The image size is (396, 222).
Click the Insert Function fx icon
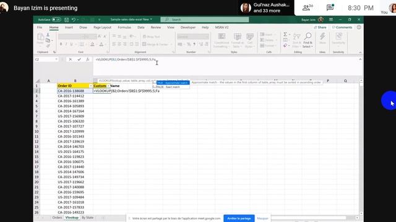click(x=88, y=59)
